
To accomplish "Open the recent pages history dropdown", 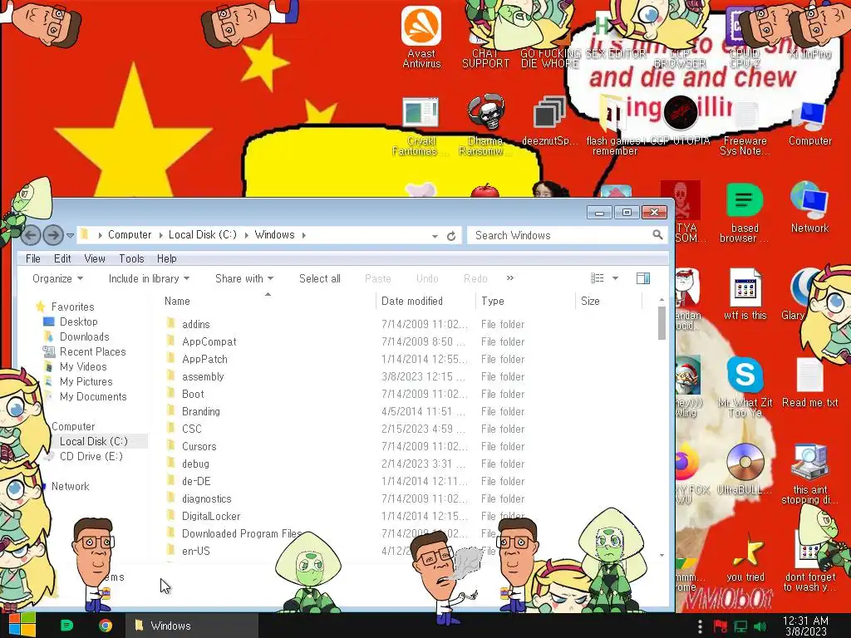I will tap(70, 236).
